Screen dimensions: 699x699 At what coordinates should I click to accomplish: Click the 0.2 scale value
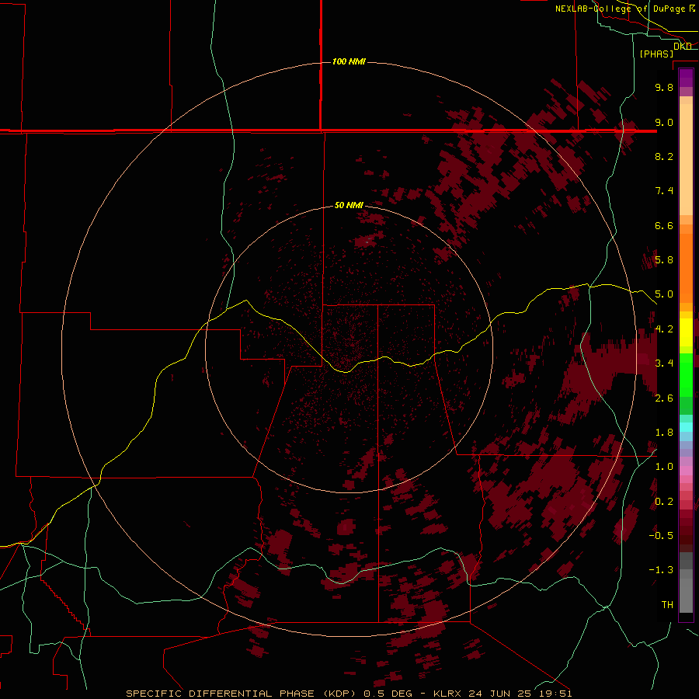[664, 502]
